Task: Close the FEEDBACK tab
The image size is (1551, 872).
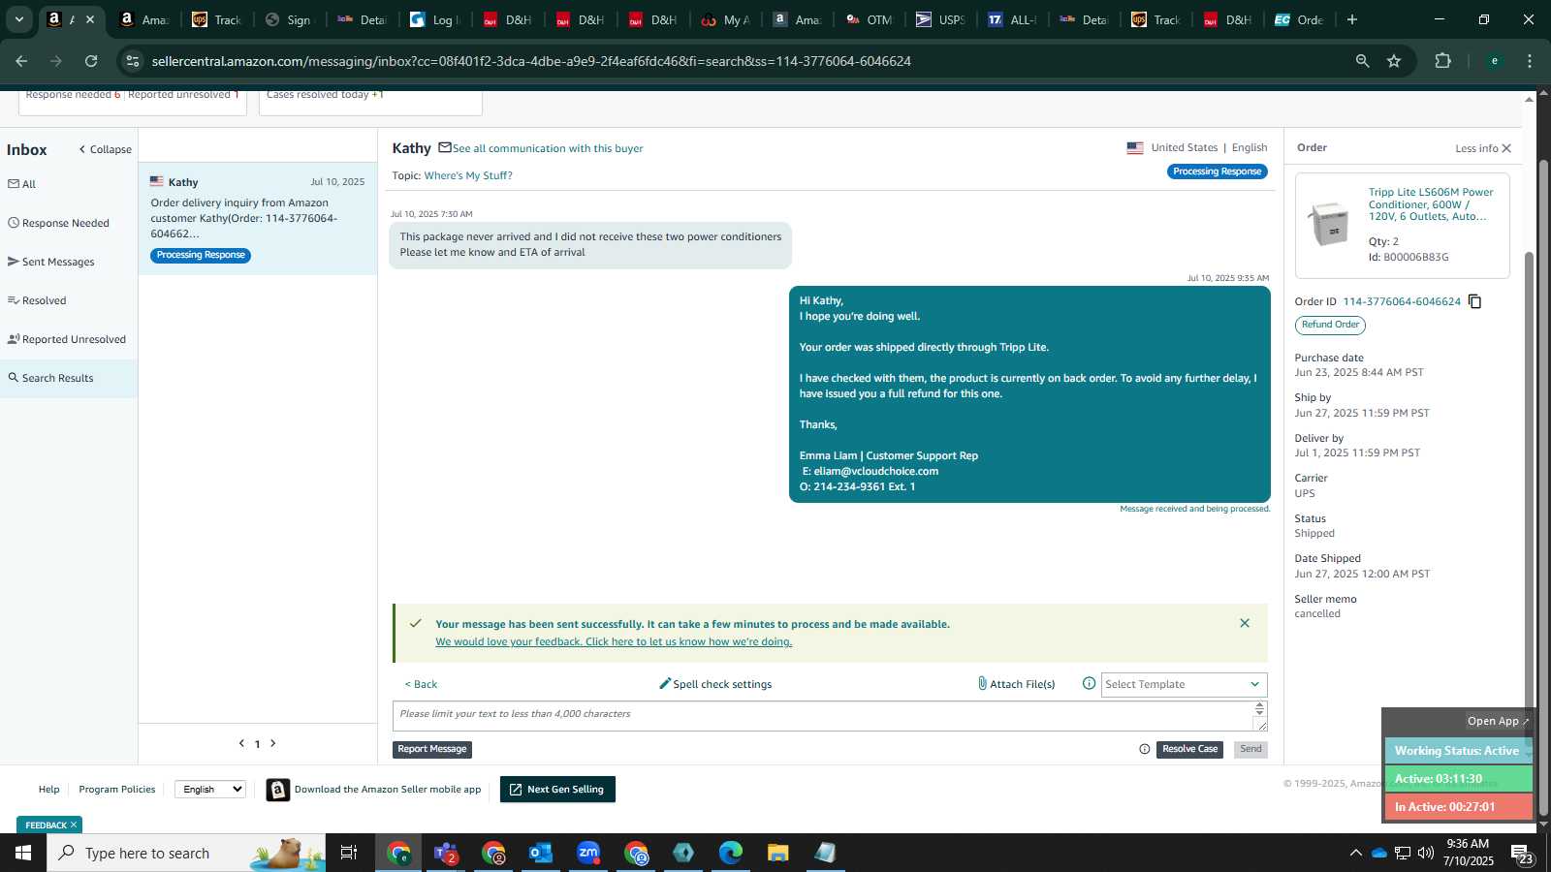Action: tap(74, 825)
